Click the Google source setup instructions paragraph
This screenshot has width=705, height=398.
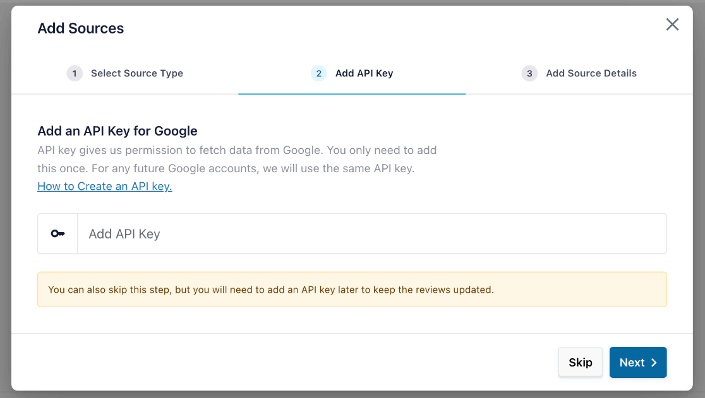pyautogui.click(x=237, y=159)
